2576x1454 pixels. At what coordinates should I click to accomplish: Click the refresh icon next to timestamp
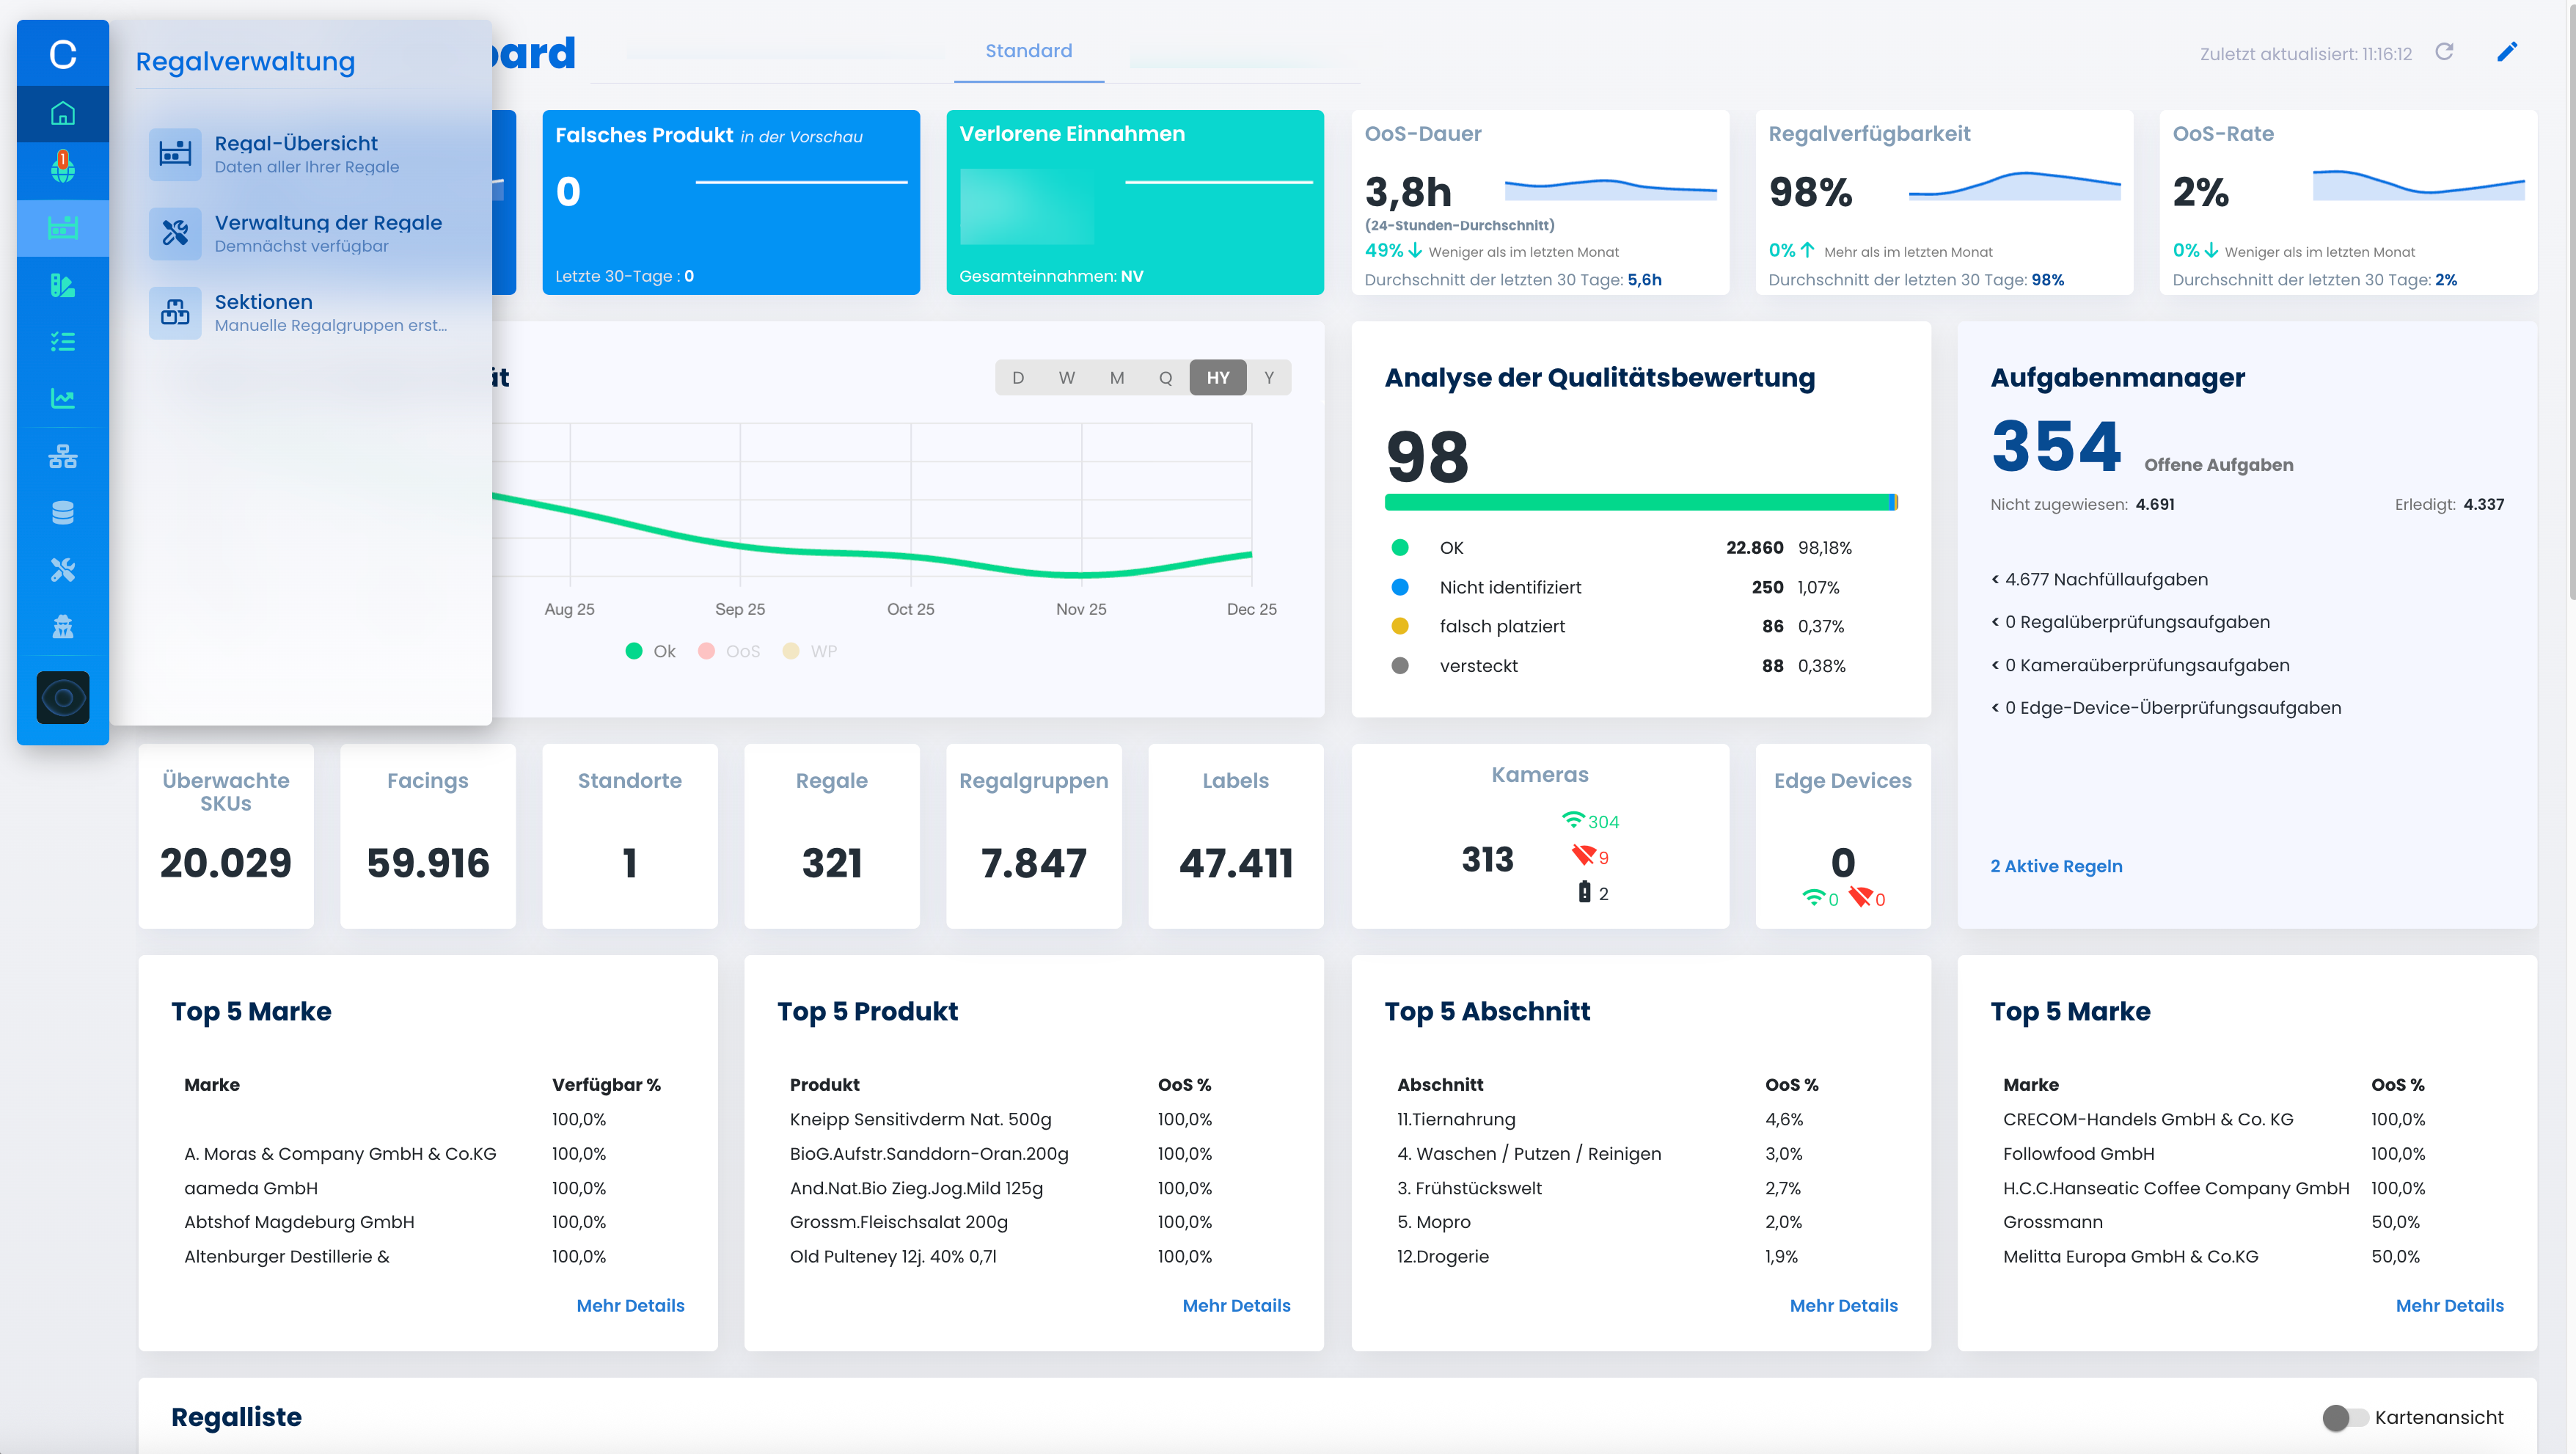point(2444,52)
